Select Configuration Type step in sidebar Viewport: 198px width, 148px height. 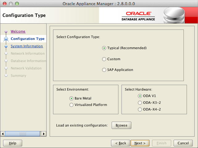click(x=28, y=39)
